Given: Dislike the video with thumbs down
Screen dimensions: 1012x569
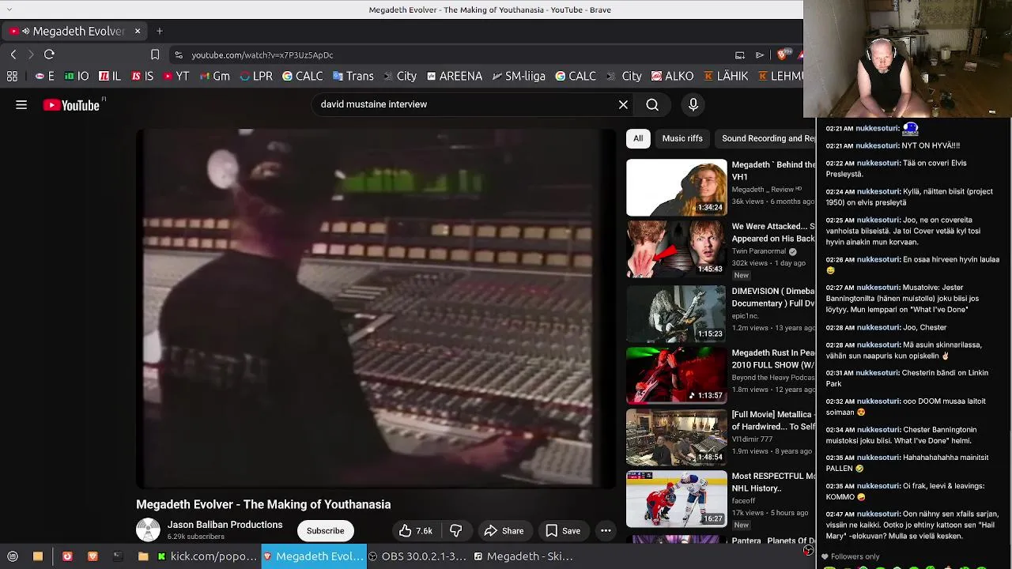Looking at the screenshot, I should 456,531.
